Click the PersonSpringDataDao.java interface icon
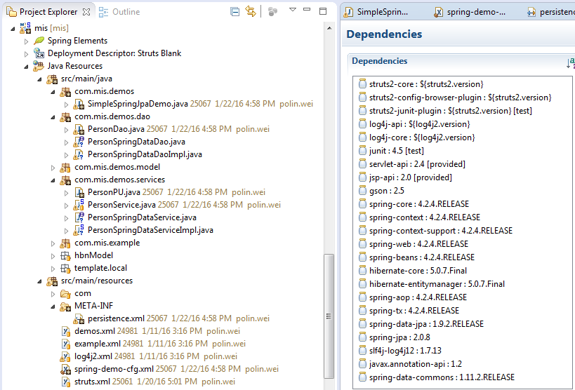575x390 pixels. pyautogui.click(x=79, y=142)
